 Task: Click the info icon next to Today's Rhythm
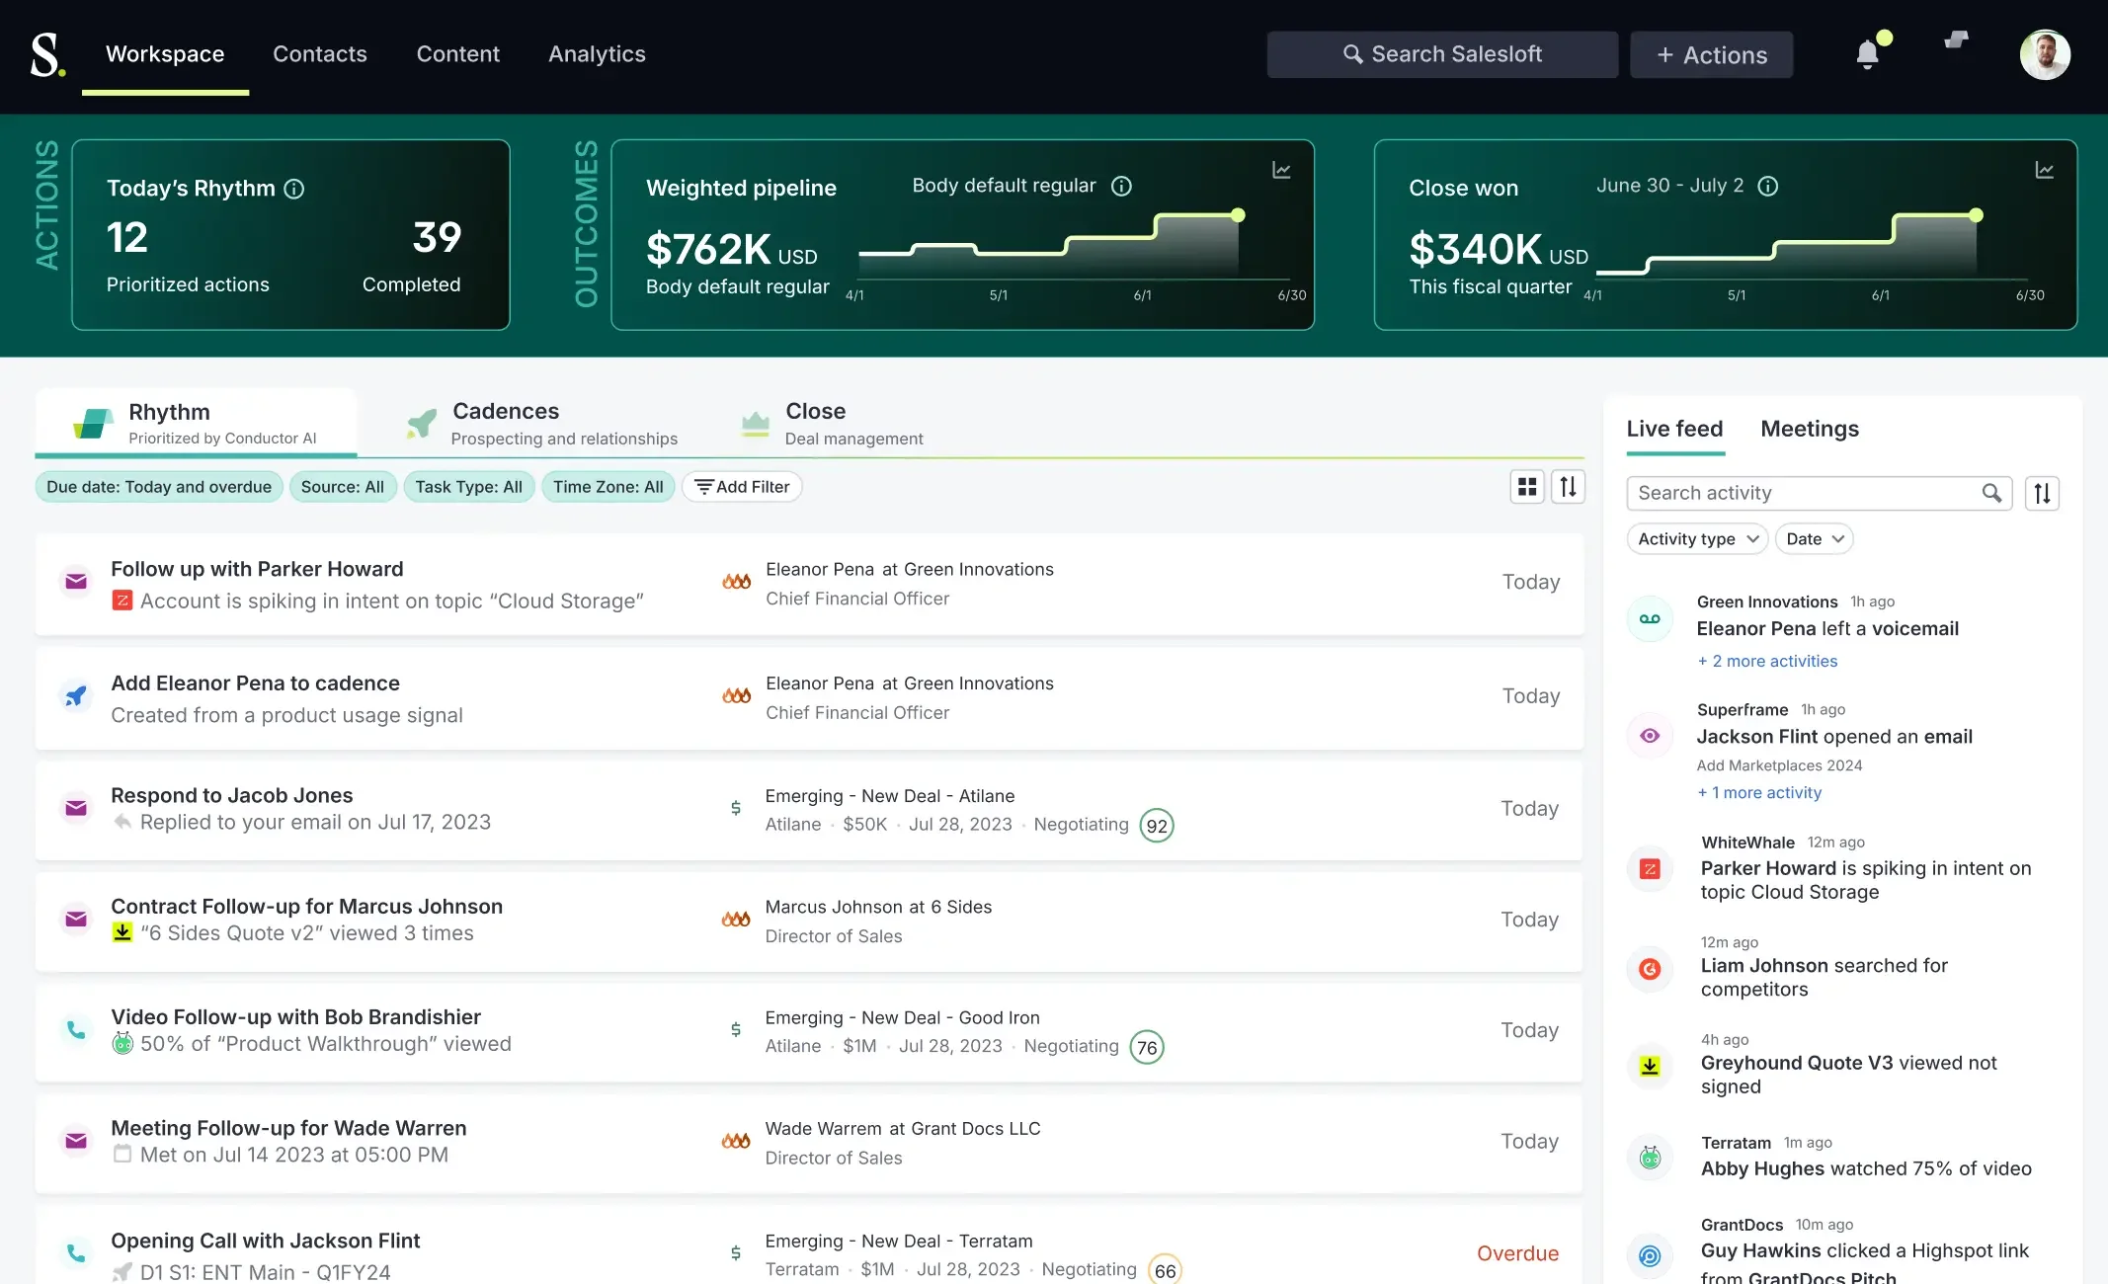294,189
